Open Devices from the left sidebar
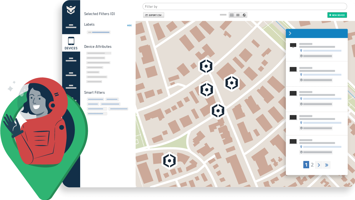The image size is (355, 200). click(71, 43)
